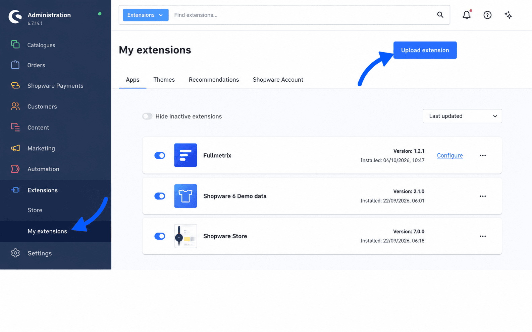The height and width of the screenshot is (332, 532).
Task: Open the Last updated sort dropdown
Action: [x=462, y=116]
